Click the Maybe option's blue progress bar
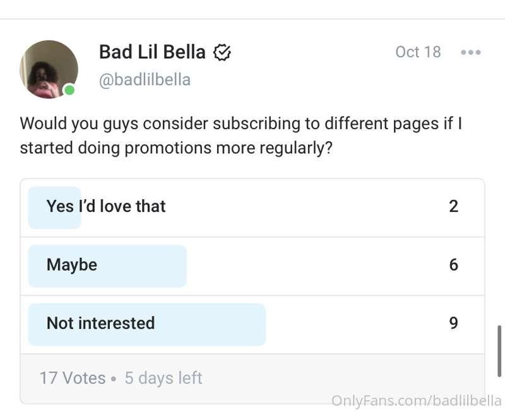 107,266
